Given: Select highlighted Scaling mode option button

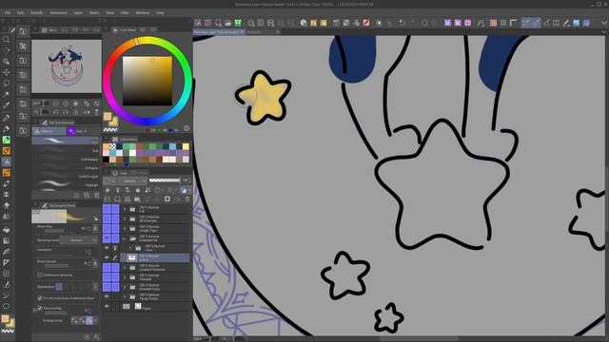Looking at the screenshot, I should pyautogui.click(x=89, y=320).
